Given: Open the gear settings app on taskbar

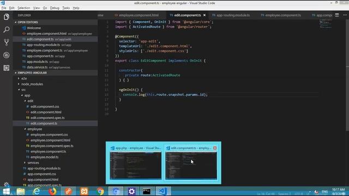Looking at the screenshot, I should 131,191.
